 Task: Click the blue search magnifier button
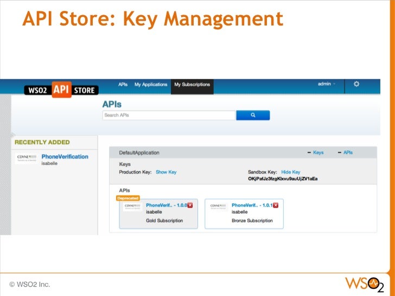click(253, 115)
